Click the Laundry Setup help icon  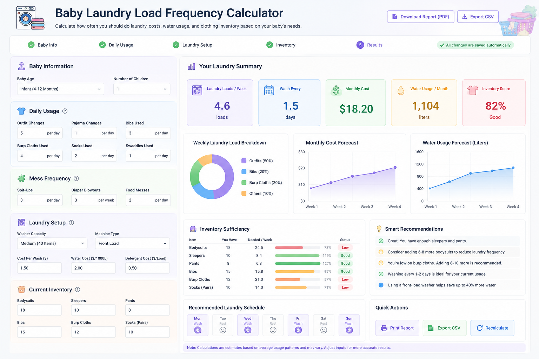click(x=71, y=223)
